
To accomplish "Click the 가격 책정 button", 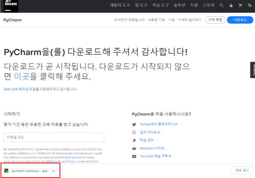I will point(215,20).
